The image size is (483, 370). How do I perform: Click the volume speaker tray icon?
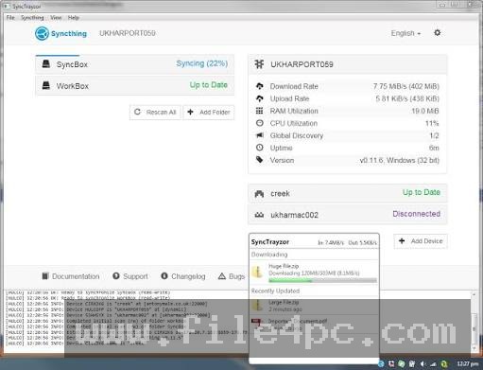pyautogui.click(x=423, y=364)
